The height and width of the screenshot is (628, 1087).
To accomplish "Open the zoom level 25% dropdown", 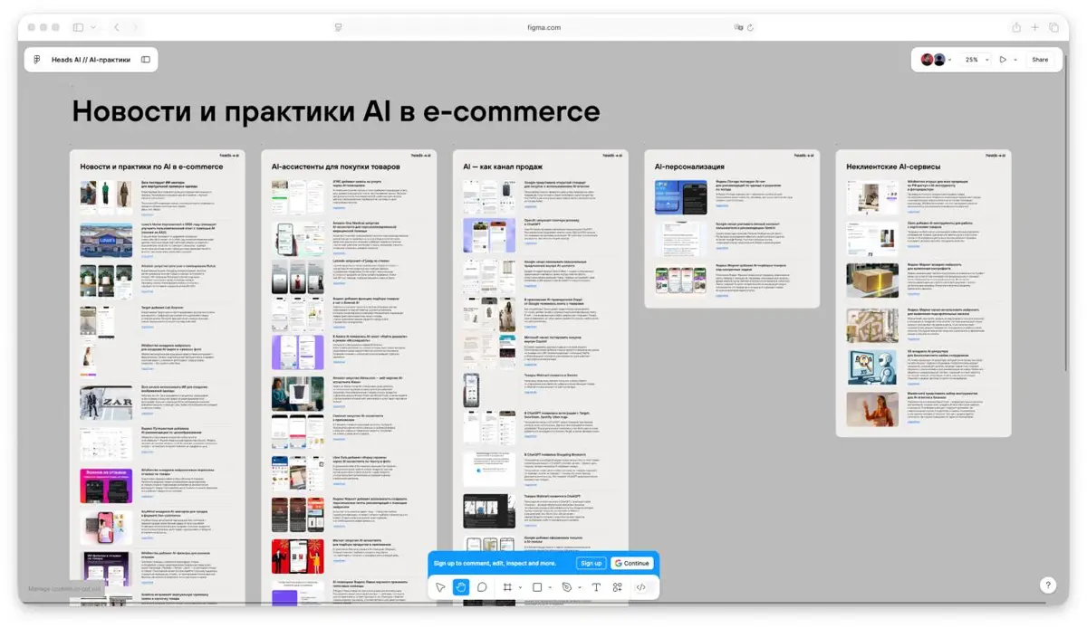I will click(x=972, y=59).
